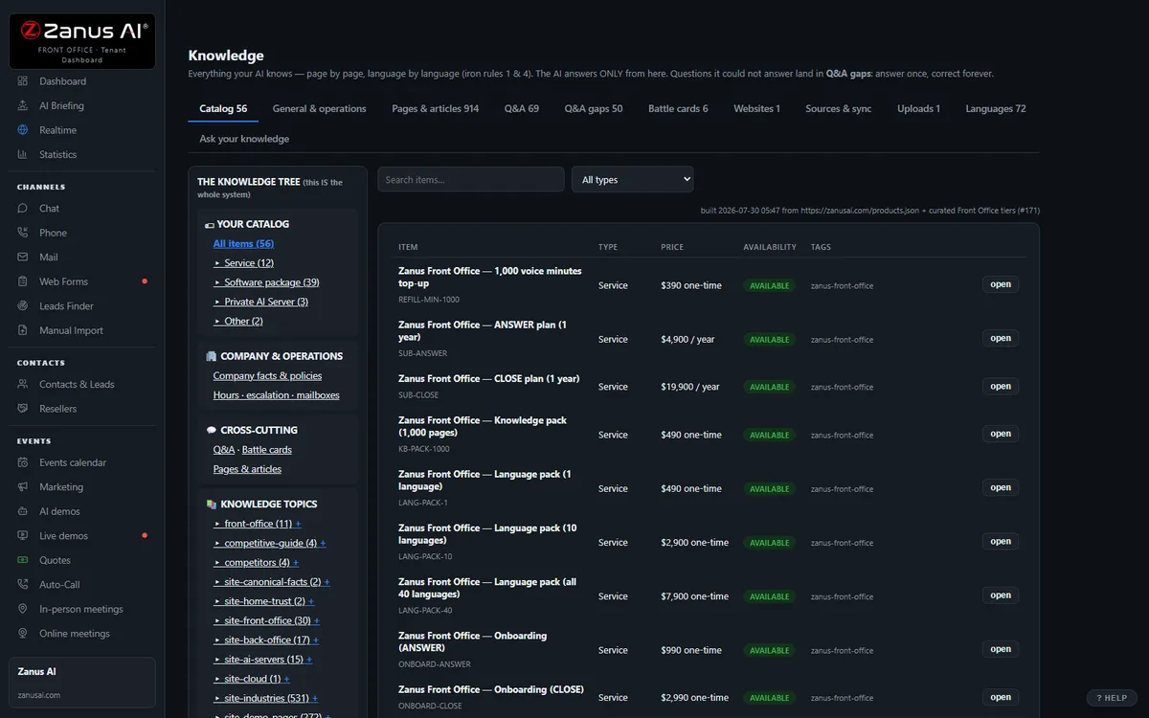
Task: Open the Manual Import icon
Action: (23, 330)
